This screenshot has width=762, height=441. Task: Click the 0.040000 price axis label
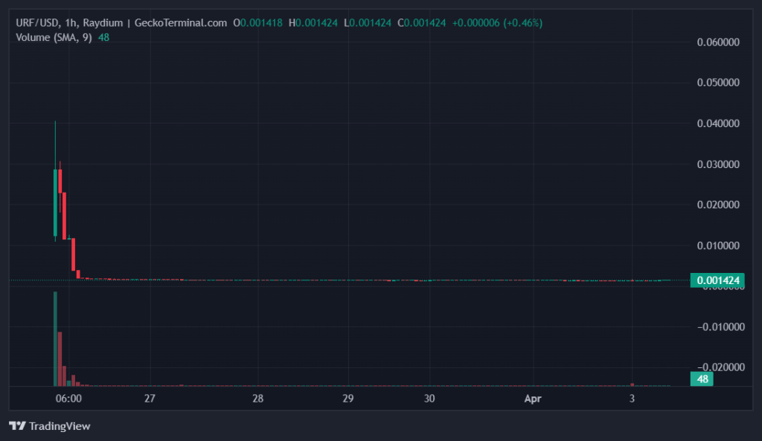(717, 123)
